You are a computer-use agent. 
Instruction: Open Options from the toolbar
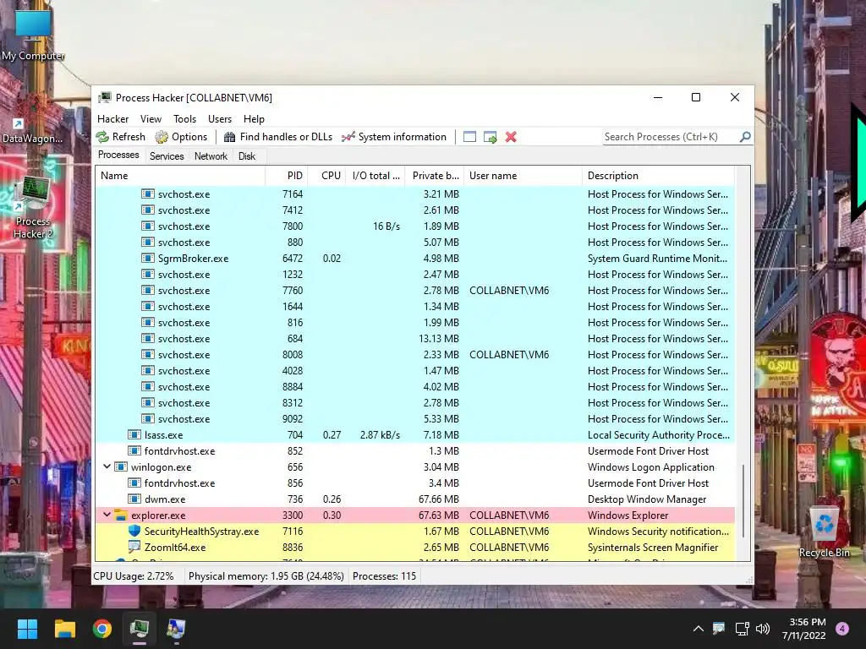coord(181,137)
